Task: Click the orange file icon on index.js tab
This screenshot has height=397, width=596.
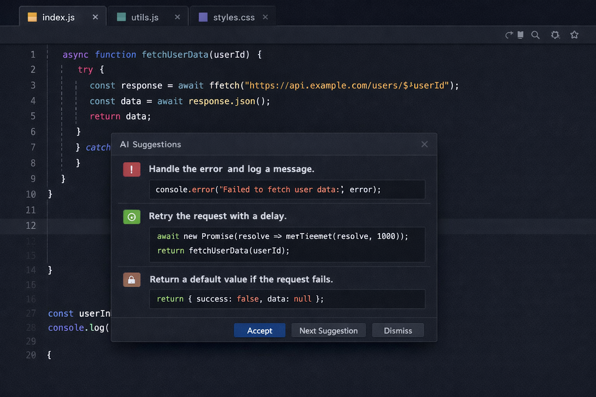Action: click(32, 17)
